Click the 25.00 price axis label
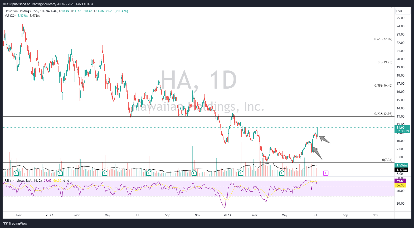This screenshot has width=414, height=228. [x=400, y=18]
